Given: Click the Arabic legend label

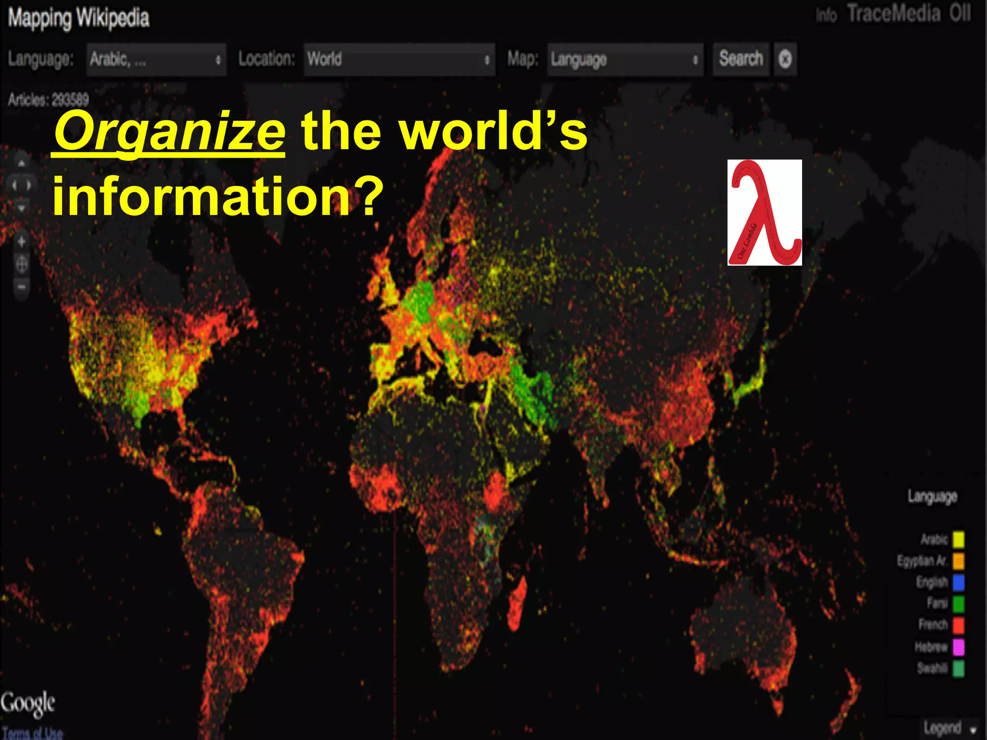Looking at the screenshot, I should tap(934, 539).
